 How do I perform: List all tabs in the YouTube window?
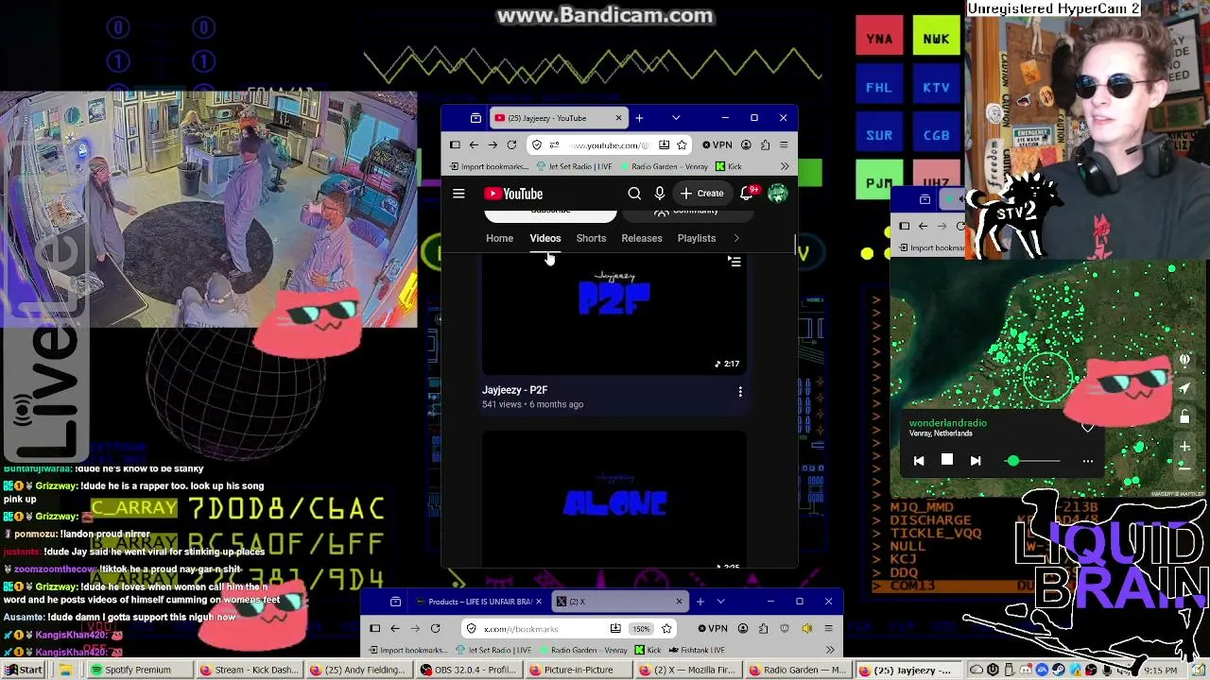676,118
